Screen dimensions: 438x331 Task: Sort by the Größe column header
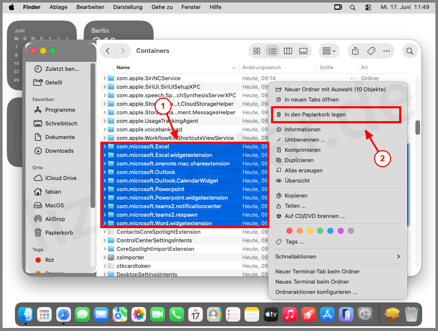pyautogui.click(x=327, y=67)
